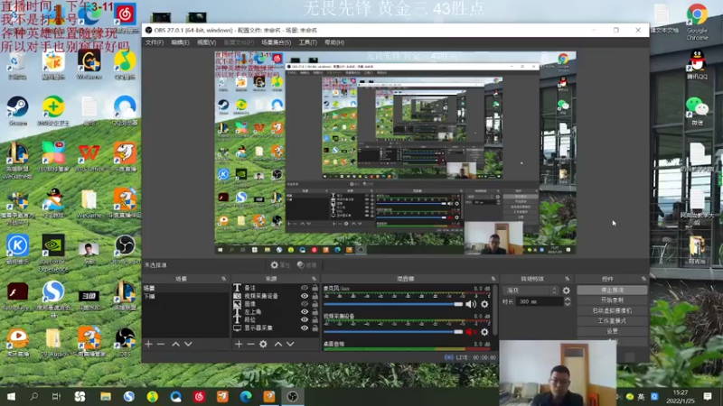Add a new scene with plus icon
The image size is (723, 406).
point(148,344)
